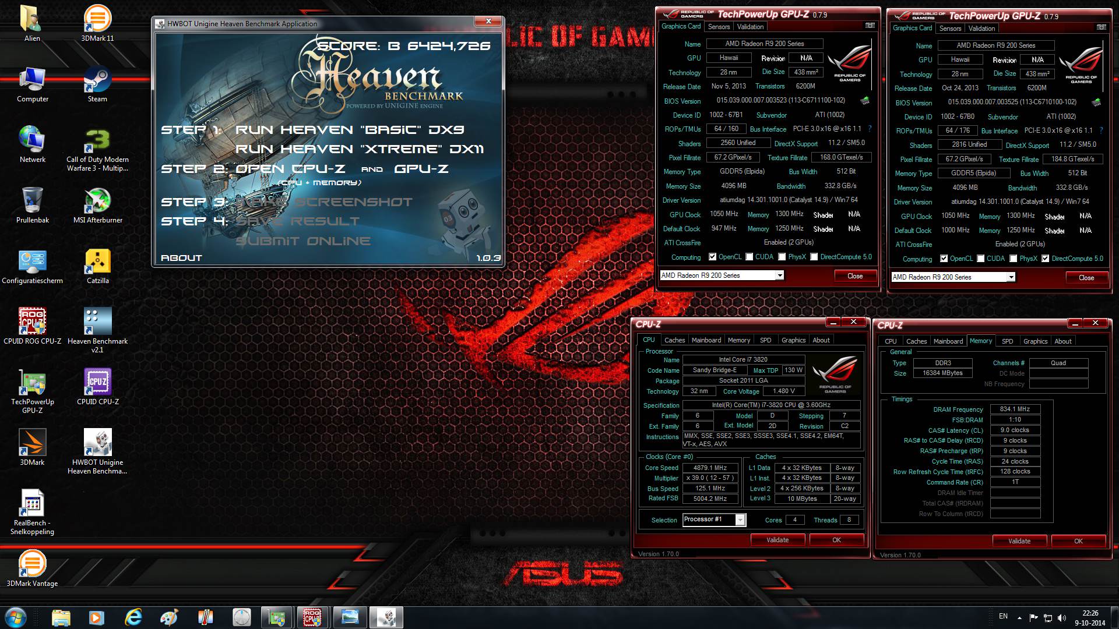Open the 3DMark 11 desktop shortcut
Screen dimensions: 1119x629
pos(97,23)
